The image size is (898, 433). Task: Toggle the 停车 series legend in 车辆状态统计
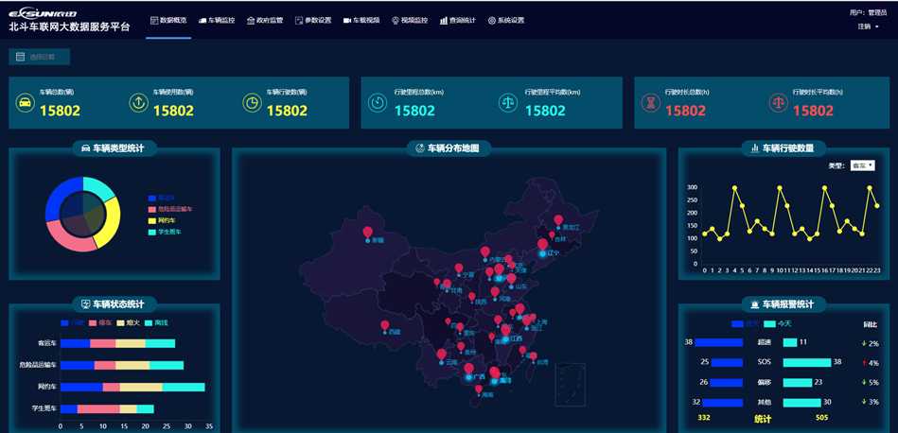tap(100, 323)
